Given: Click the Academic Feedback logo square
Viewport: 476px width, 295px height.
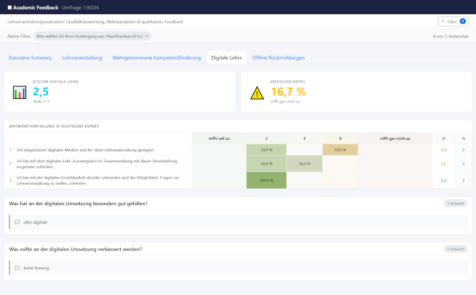Looking at the screenshot, I should [x=10, y=8].
